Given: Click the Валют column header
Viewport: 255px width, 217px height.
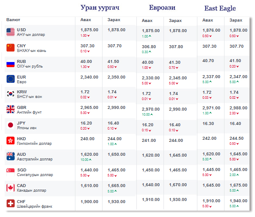Looking at the screenshot, I should pos(13,20).
